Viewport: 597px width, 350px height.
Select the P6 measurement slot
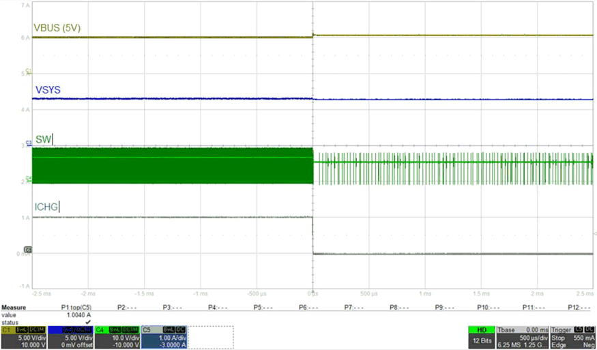[308, 308]
